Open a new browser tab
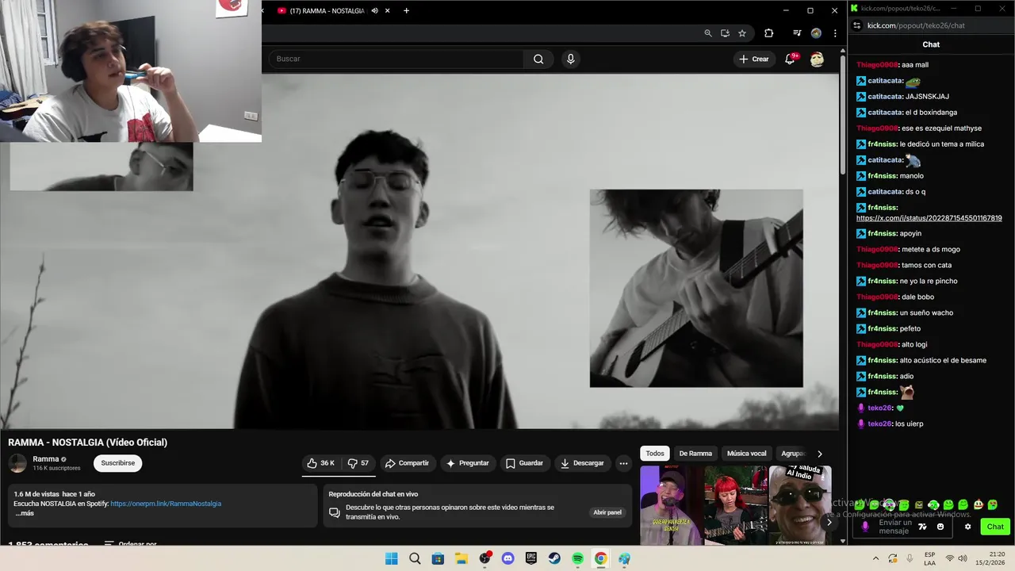This screenshot has width=1015, height=571. coord(406,11)
